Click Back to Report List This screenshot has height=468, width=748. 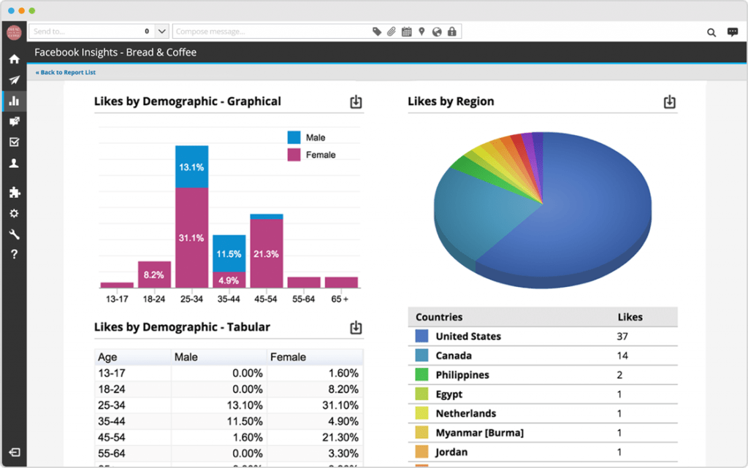[66, 72]
